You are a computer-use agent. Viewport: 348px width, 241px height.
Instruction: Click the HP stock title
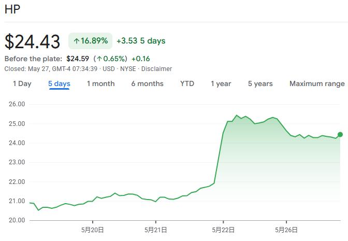point(12,9)
